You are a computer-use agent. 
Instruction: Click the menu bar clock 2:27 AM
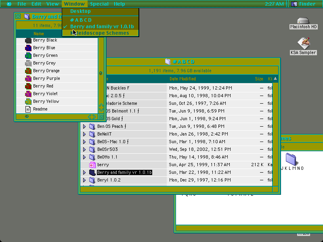274,4
